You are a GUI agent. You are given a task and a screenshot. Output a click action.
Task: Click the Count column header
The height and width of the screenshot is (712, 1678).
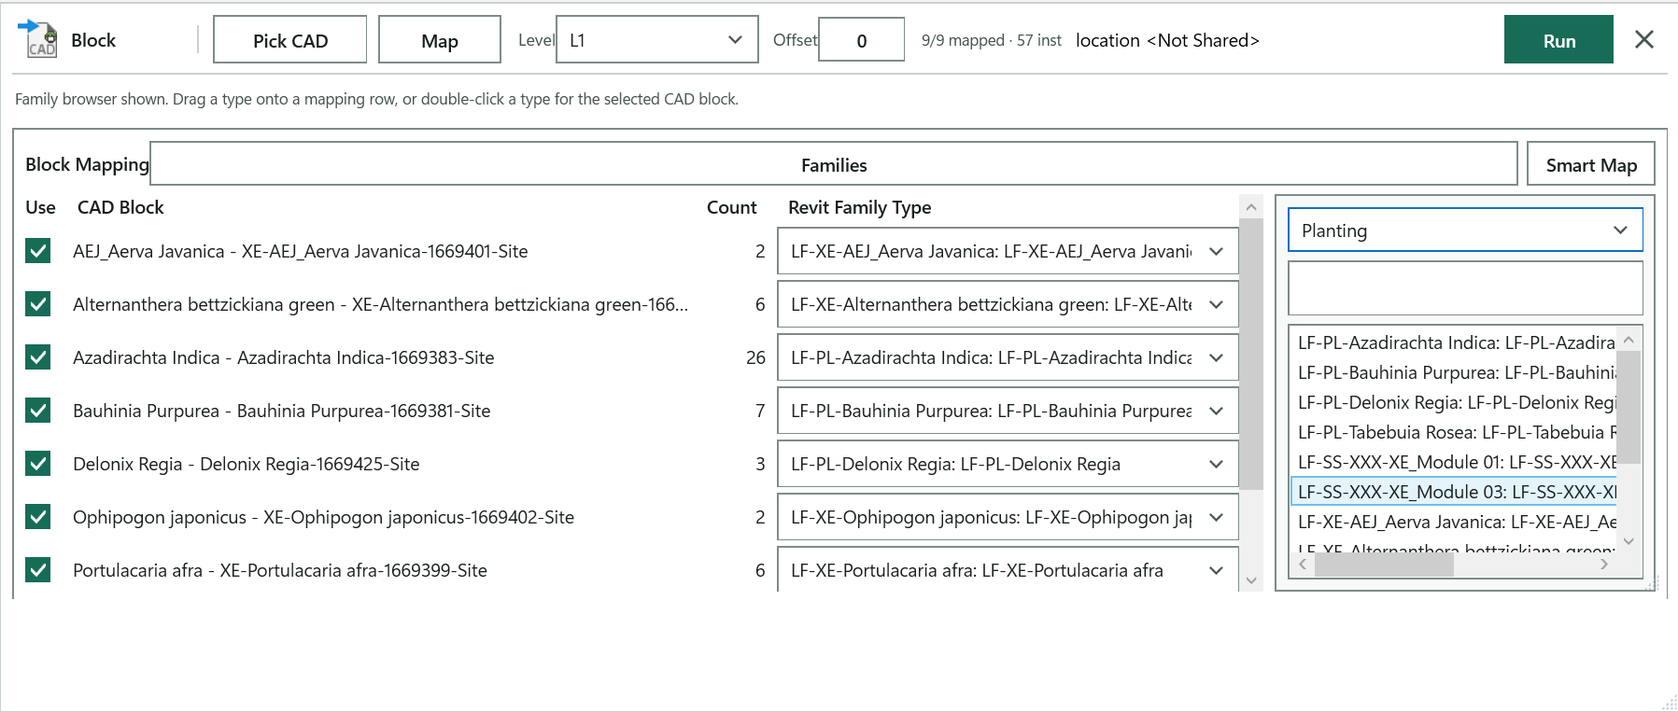click(731, 207)
